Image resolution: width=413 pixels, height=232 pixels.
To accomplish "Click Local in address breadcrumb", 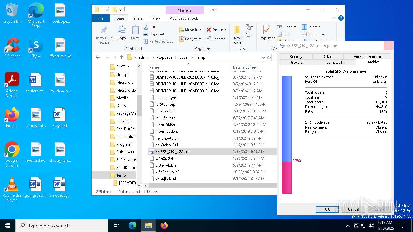I will [x=184, y=57].
